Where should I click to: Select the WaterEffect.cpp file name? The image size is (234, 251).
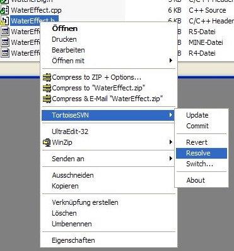click(x=36, y=10)
